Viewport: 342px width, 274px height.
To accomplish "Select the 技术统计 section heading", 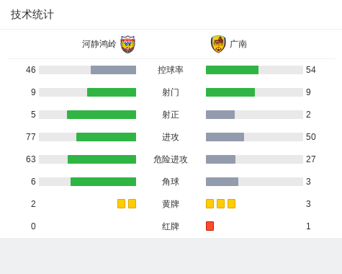I will click(32, 14).
